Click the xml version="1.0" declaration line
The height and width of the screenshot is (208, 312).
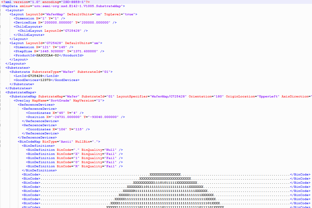46,2
